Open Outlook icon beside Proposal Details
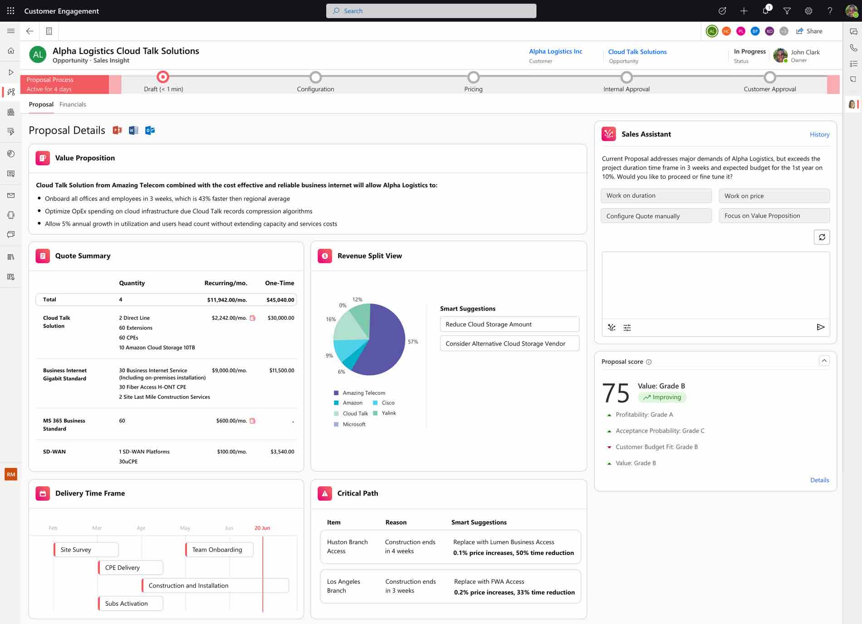This screenshot has height=624, width=862. (x=150, y=131)
